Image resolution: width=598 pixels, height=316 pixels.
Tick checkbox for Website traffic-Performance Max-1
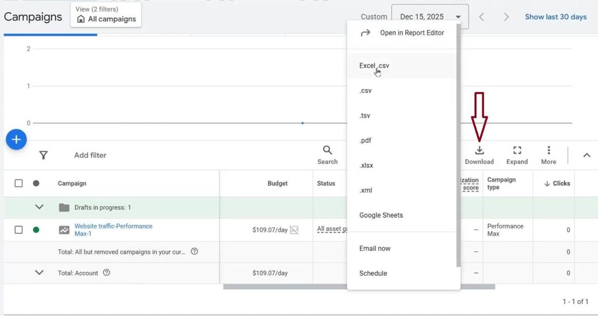(18, 230)
